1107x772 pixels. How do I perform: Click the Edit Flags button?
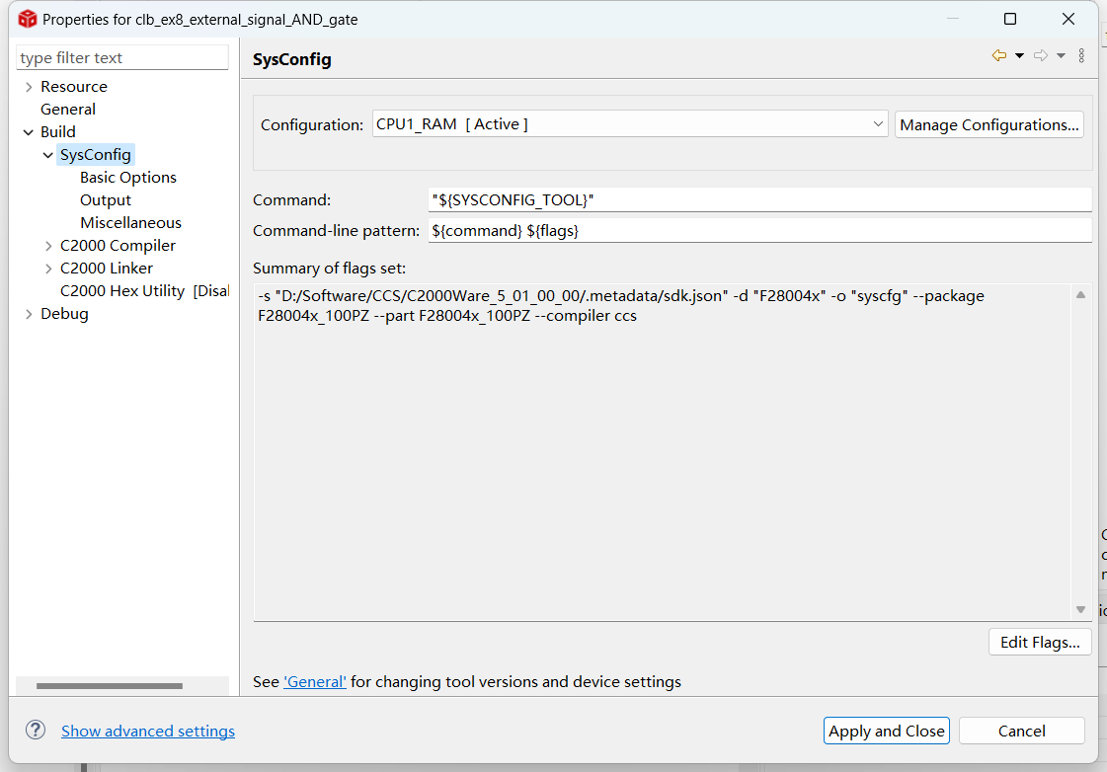[1040, 642]
